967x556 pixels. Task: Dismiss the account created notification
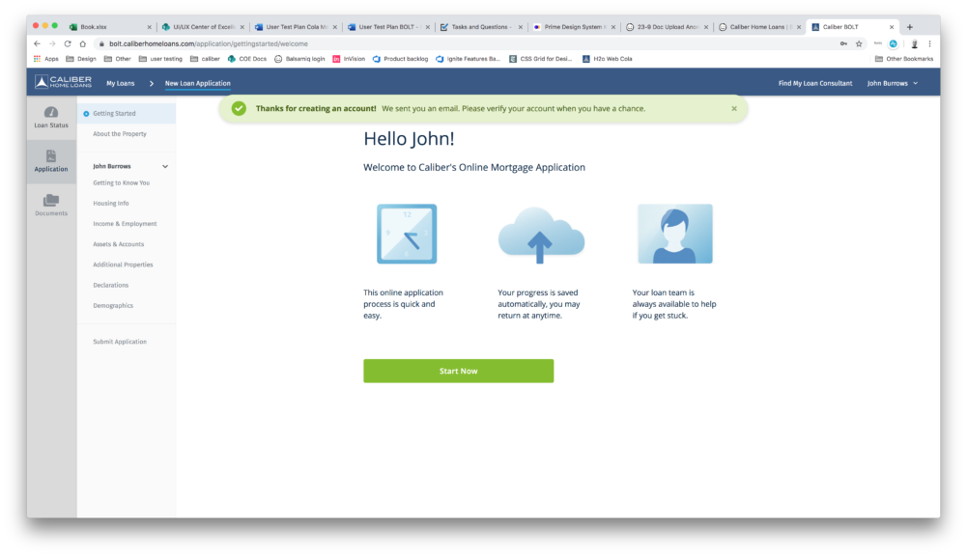[734, 109]
